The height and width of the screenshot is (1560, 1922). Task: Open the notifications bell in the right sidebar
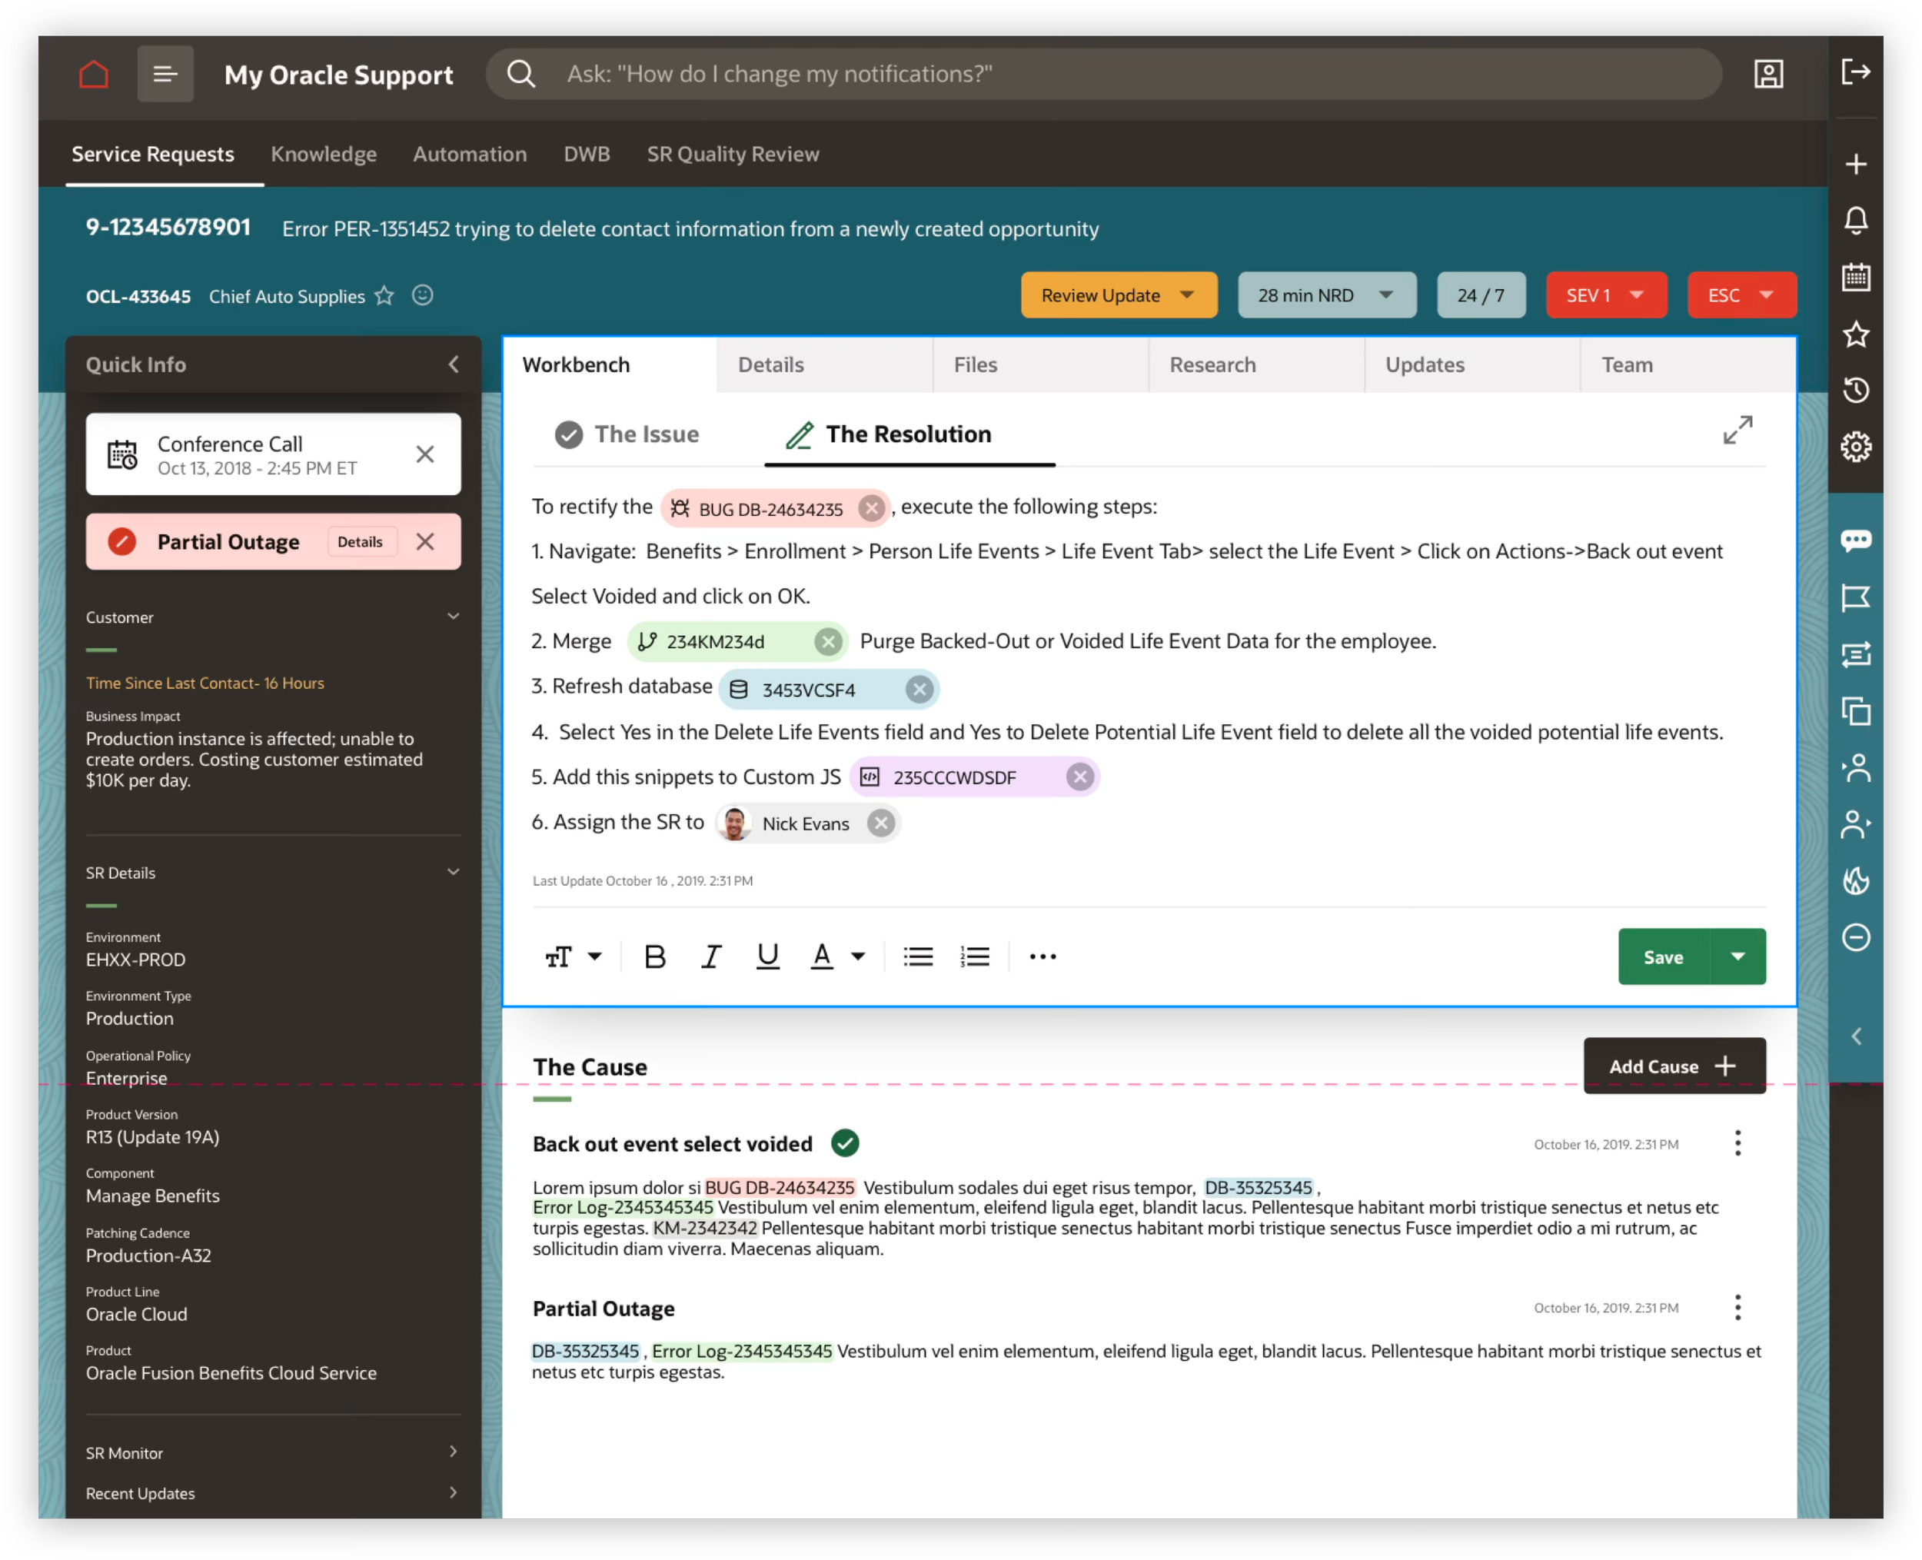[1856, 220]
